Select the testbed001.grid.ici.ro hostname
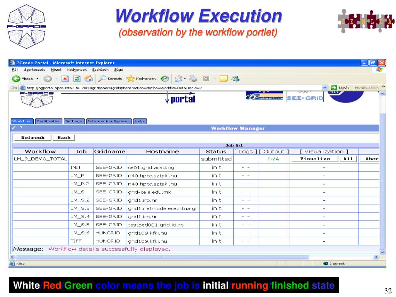Image resolution: width=396 pixels, height=297 pixels. 156,225
